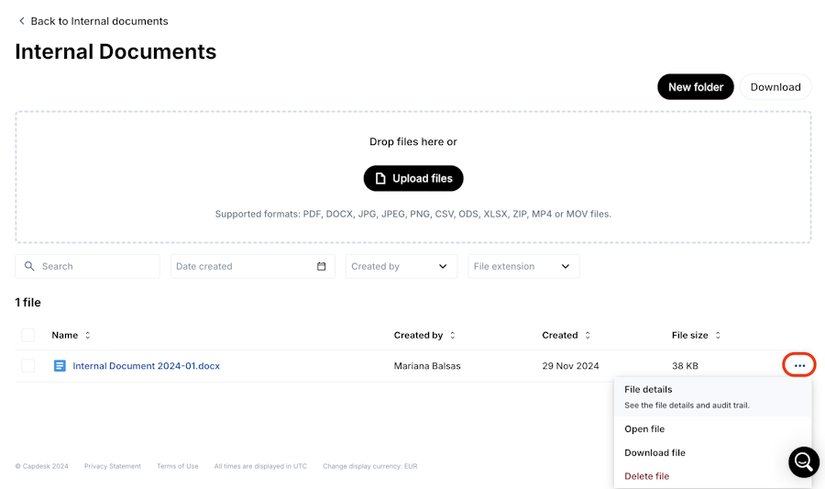Image resolution: width=825 pixels, height=489 pixels.
Task: Select File details from context menu
Action: 648,390
